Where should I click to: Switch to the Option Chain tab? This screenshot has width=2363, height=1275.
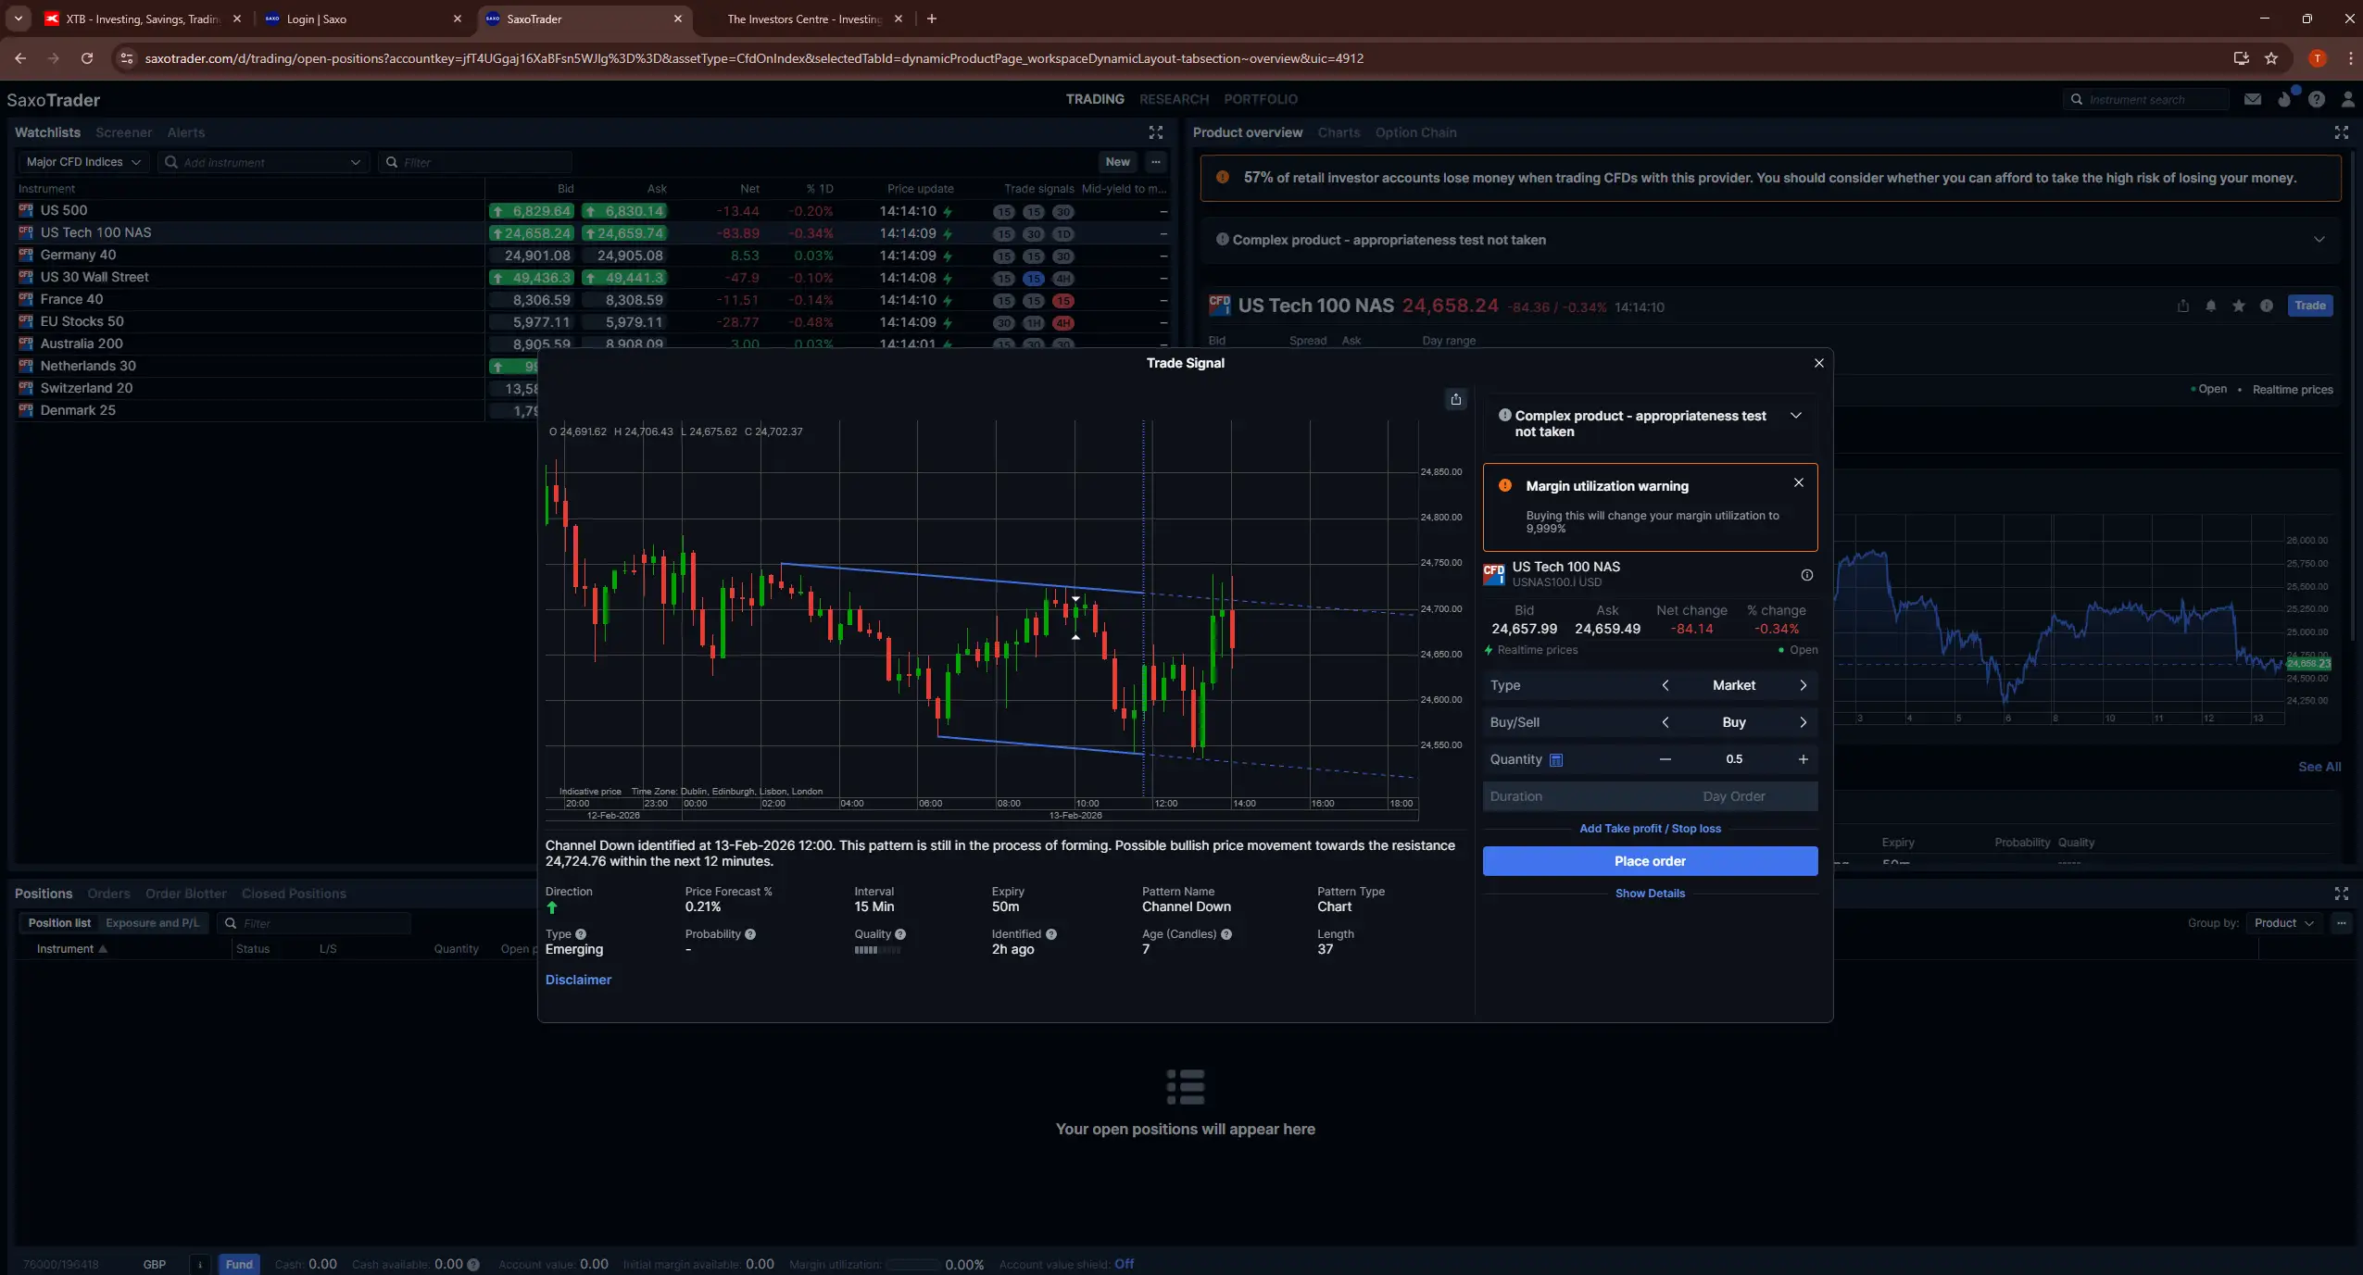[x=1414, y=132]
